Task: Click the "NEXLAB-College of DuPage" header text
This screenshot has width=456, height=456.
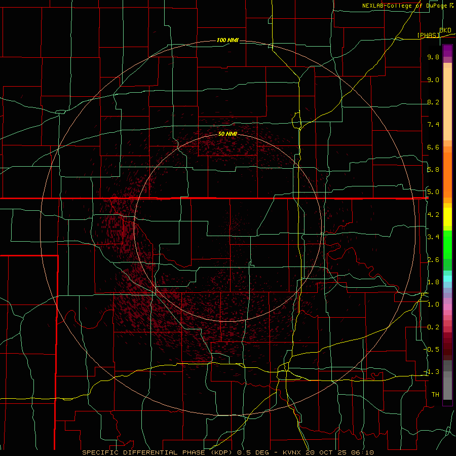Action: [404, 6]
